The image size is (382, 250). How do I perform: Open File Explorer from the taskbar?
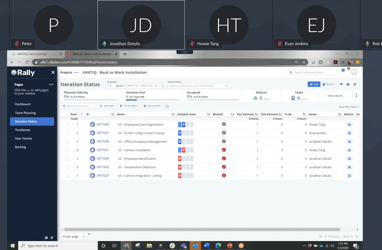coord(149,246)
